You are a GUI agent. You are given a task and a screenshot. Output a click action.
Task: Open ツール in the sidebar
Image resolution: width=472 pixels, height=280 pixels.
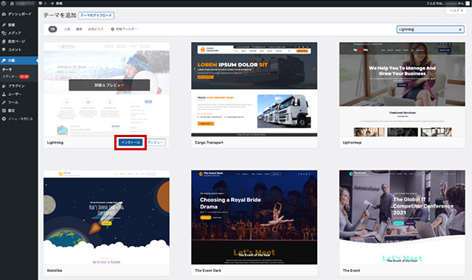[x=10, y=102]
